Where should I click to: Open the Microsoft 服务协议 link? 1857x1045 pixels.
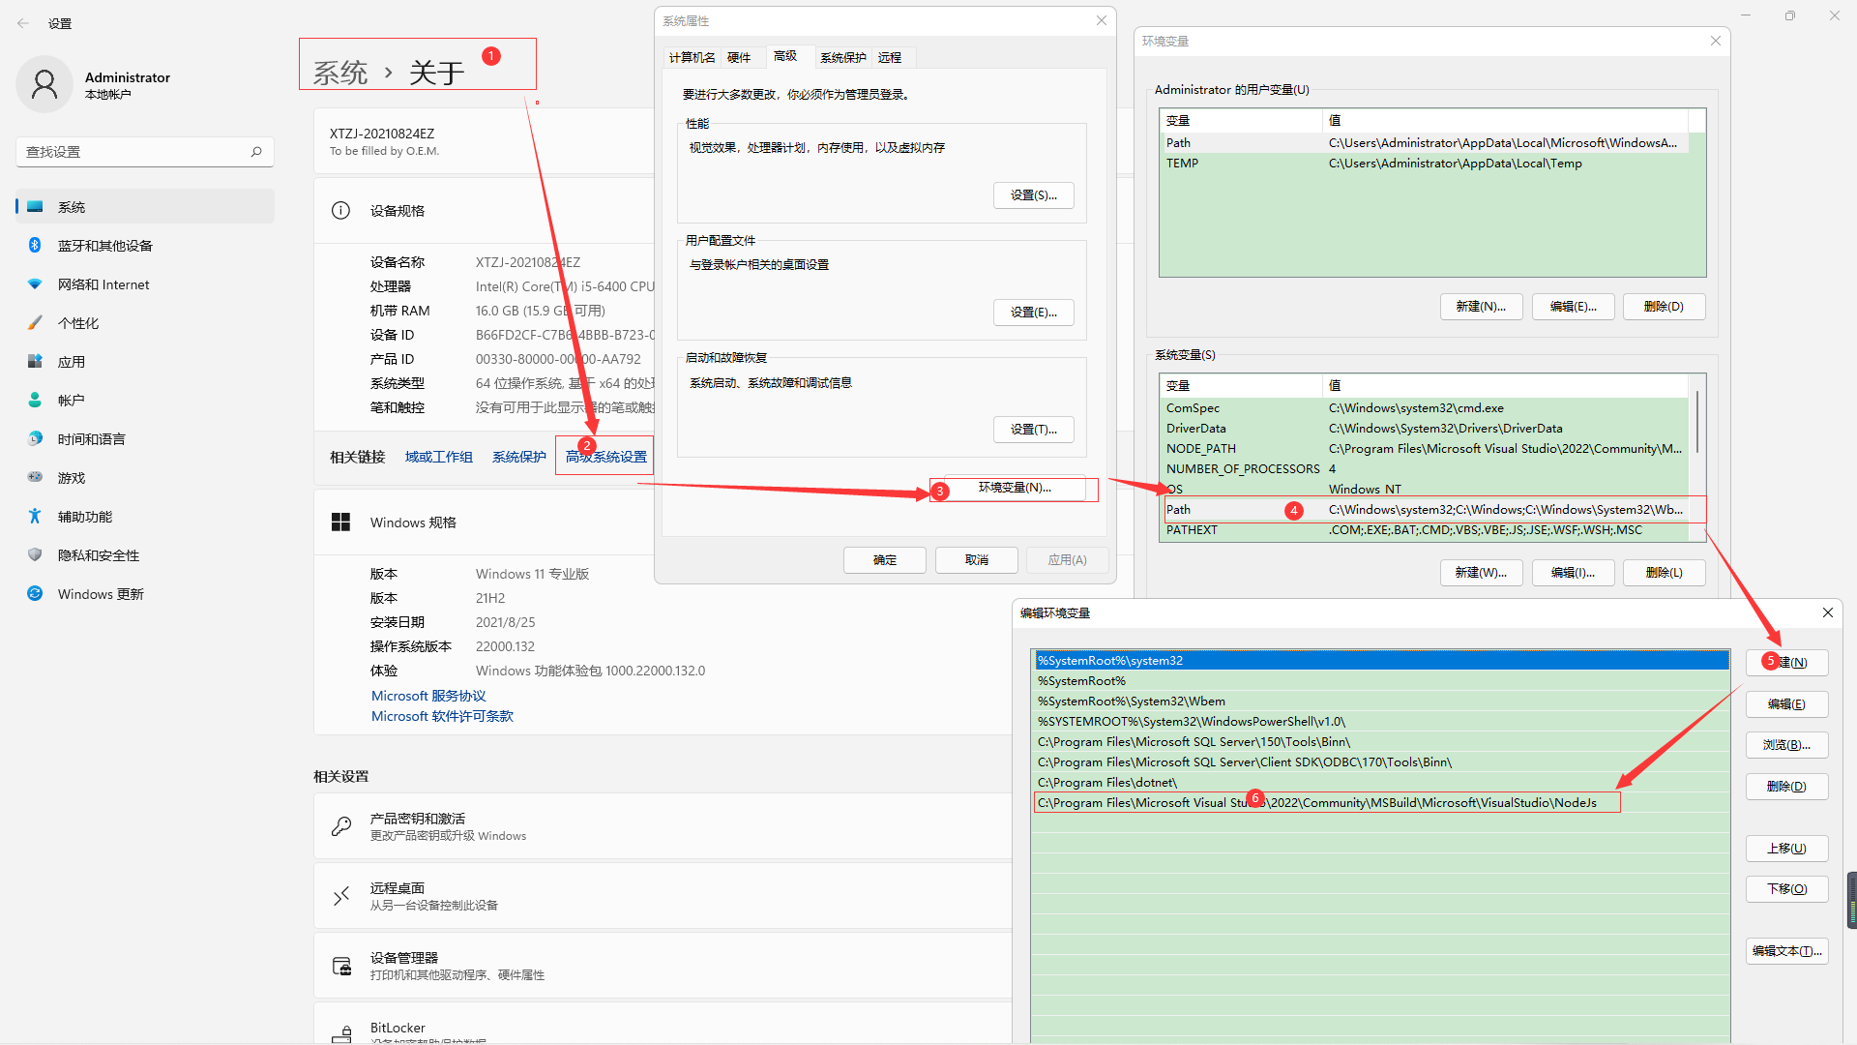(428, 696)
